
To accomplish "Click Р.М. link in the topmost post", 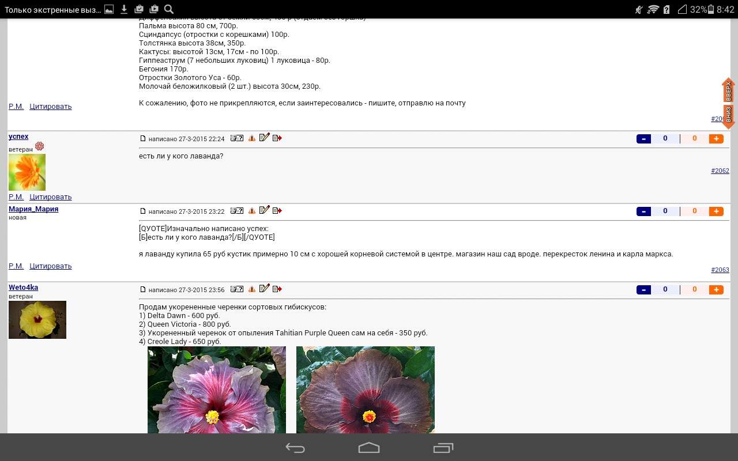I will tap(16, 107).
